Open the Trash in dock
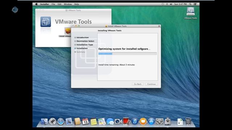This screenshot has height=130, width=232. (x=188, y=122)
